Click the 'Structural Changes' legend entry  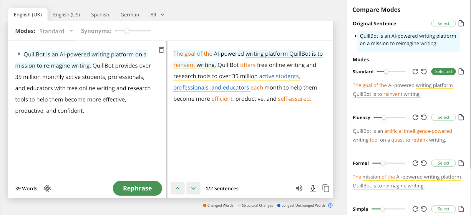tap(255, 205)
